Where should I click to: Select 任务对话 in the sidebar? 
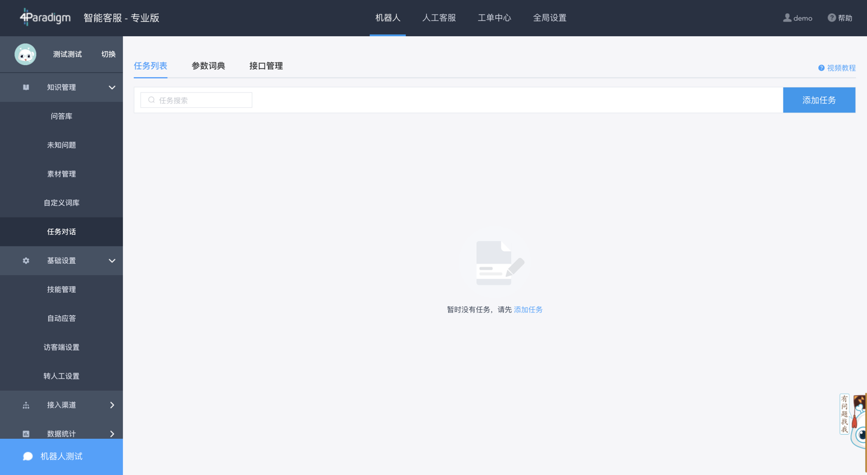(61, 232)
